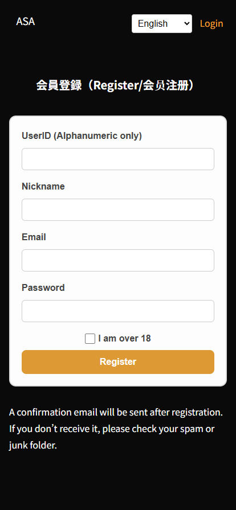This screenshot has width=236, height=510.
Task: Click the "junk folder." text line
Action: coord(33,445)
